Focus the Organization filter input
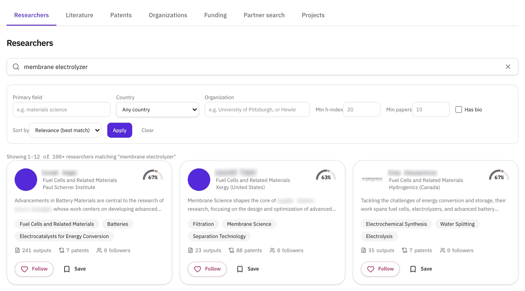This screenshot has width=525, height=291. [257, 109]
